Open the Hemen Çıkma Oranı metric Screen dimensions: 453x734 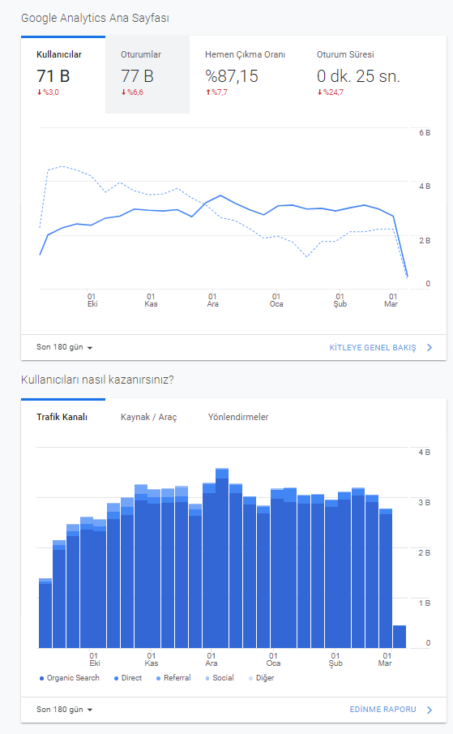(245, 74)
